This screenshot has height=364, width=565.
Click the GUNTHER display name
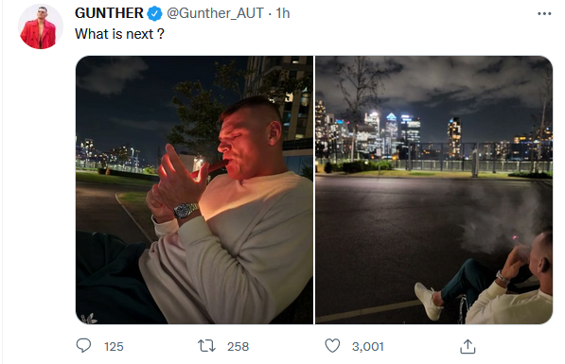pyautogui.click(x=109, y=13)
